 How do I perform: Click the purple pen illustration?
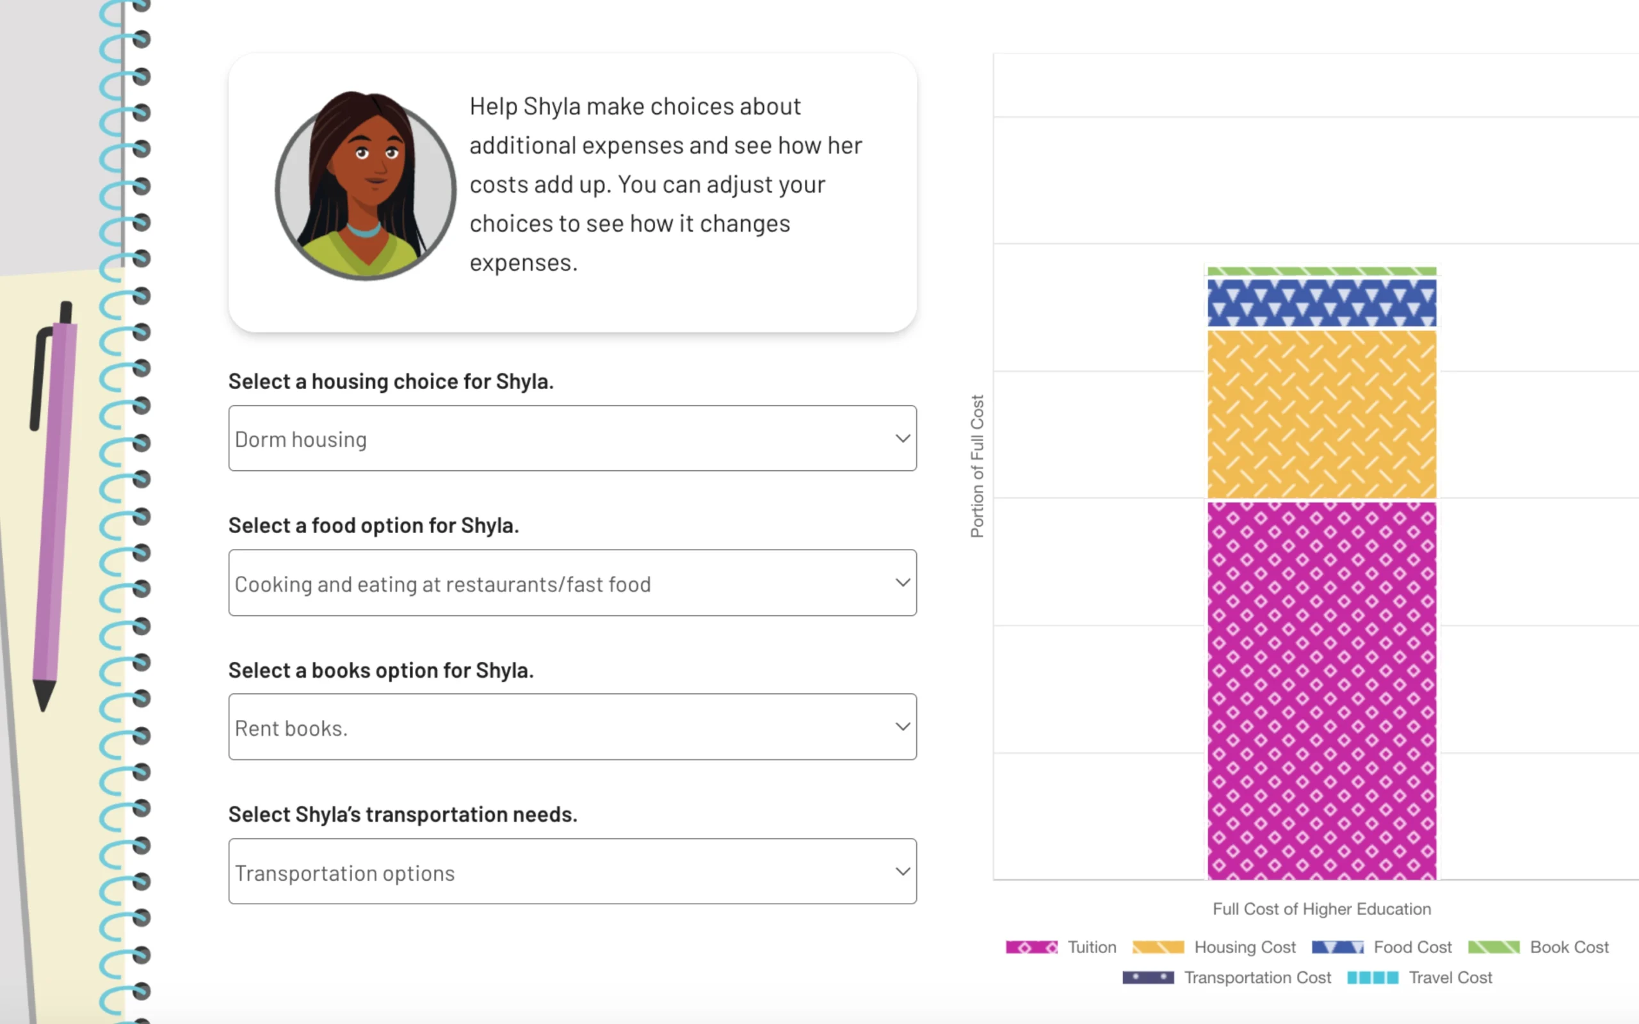coord(53,501)
